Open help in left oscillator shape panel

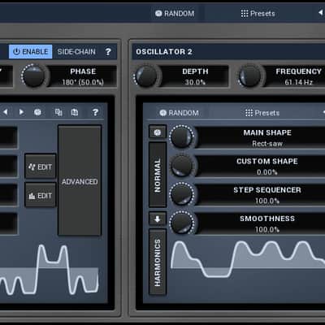[x=95, y=112]
